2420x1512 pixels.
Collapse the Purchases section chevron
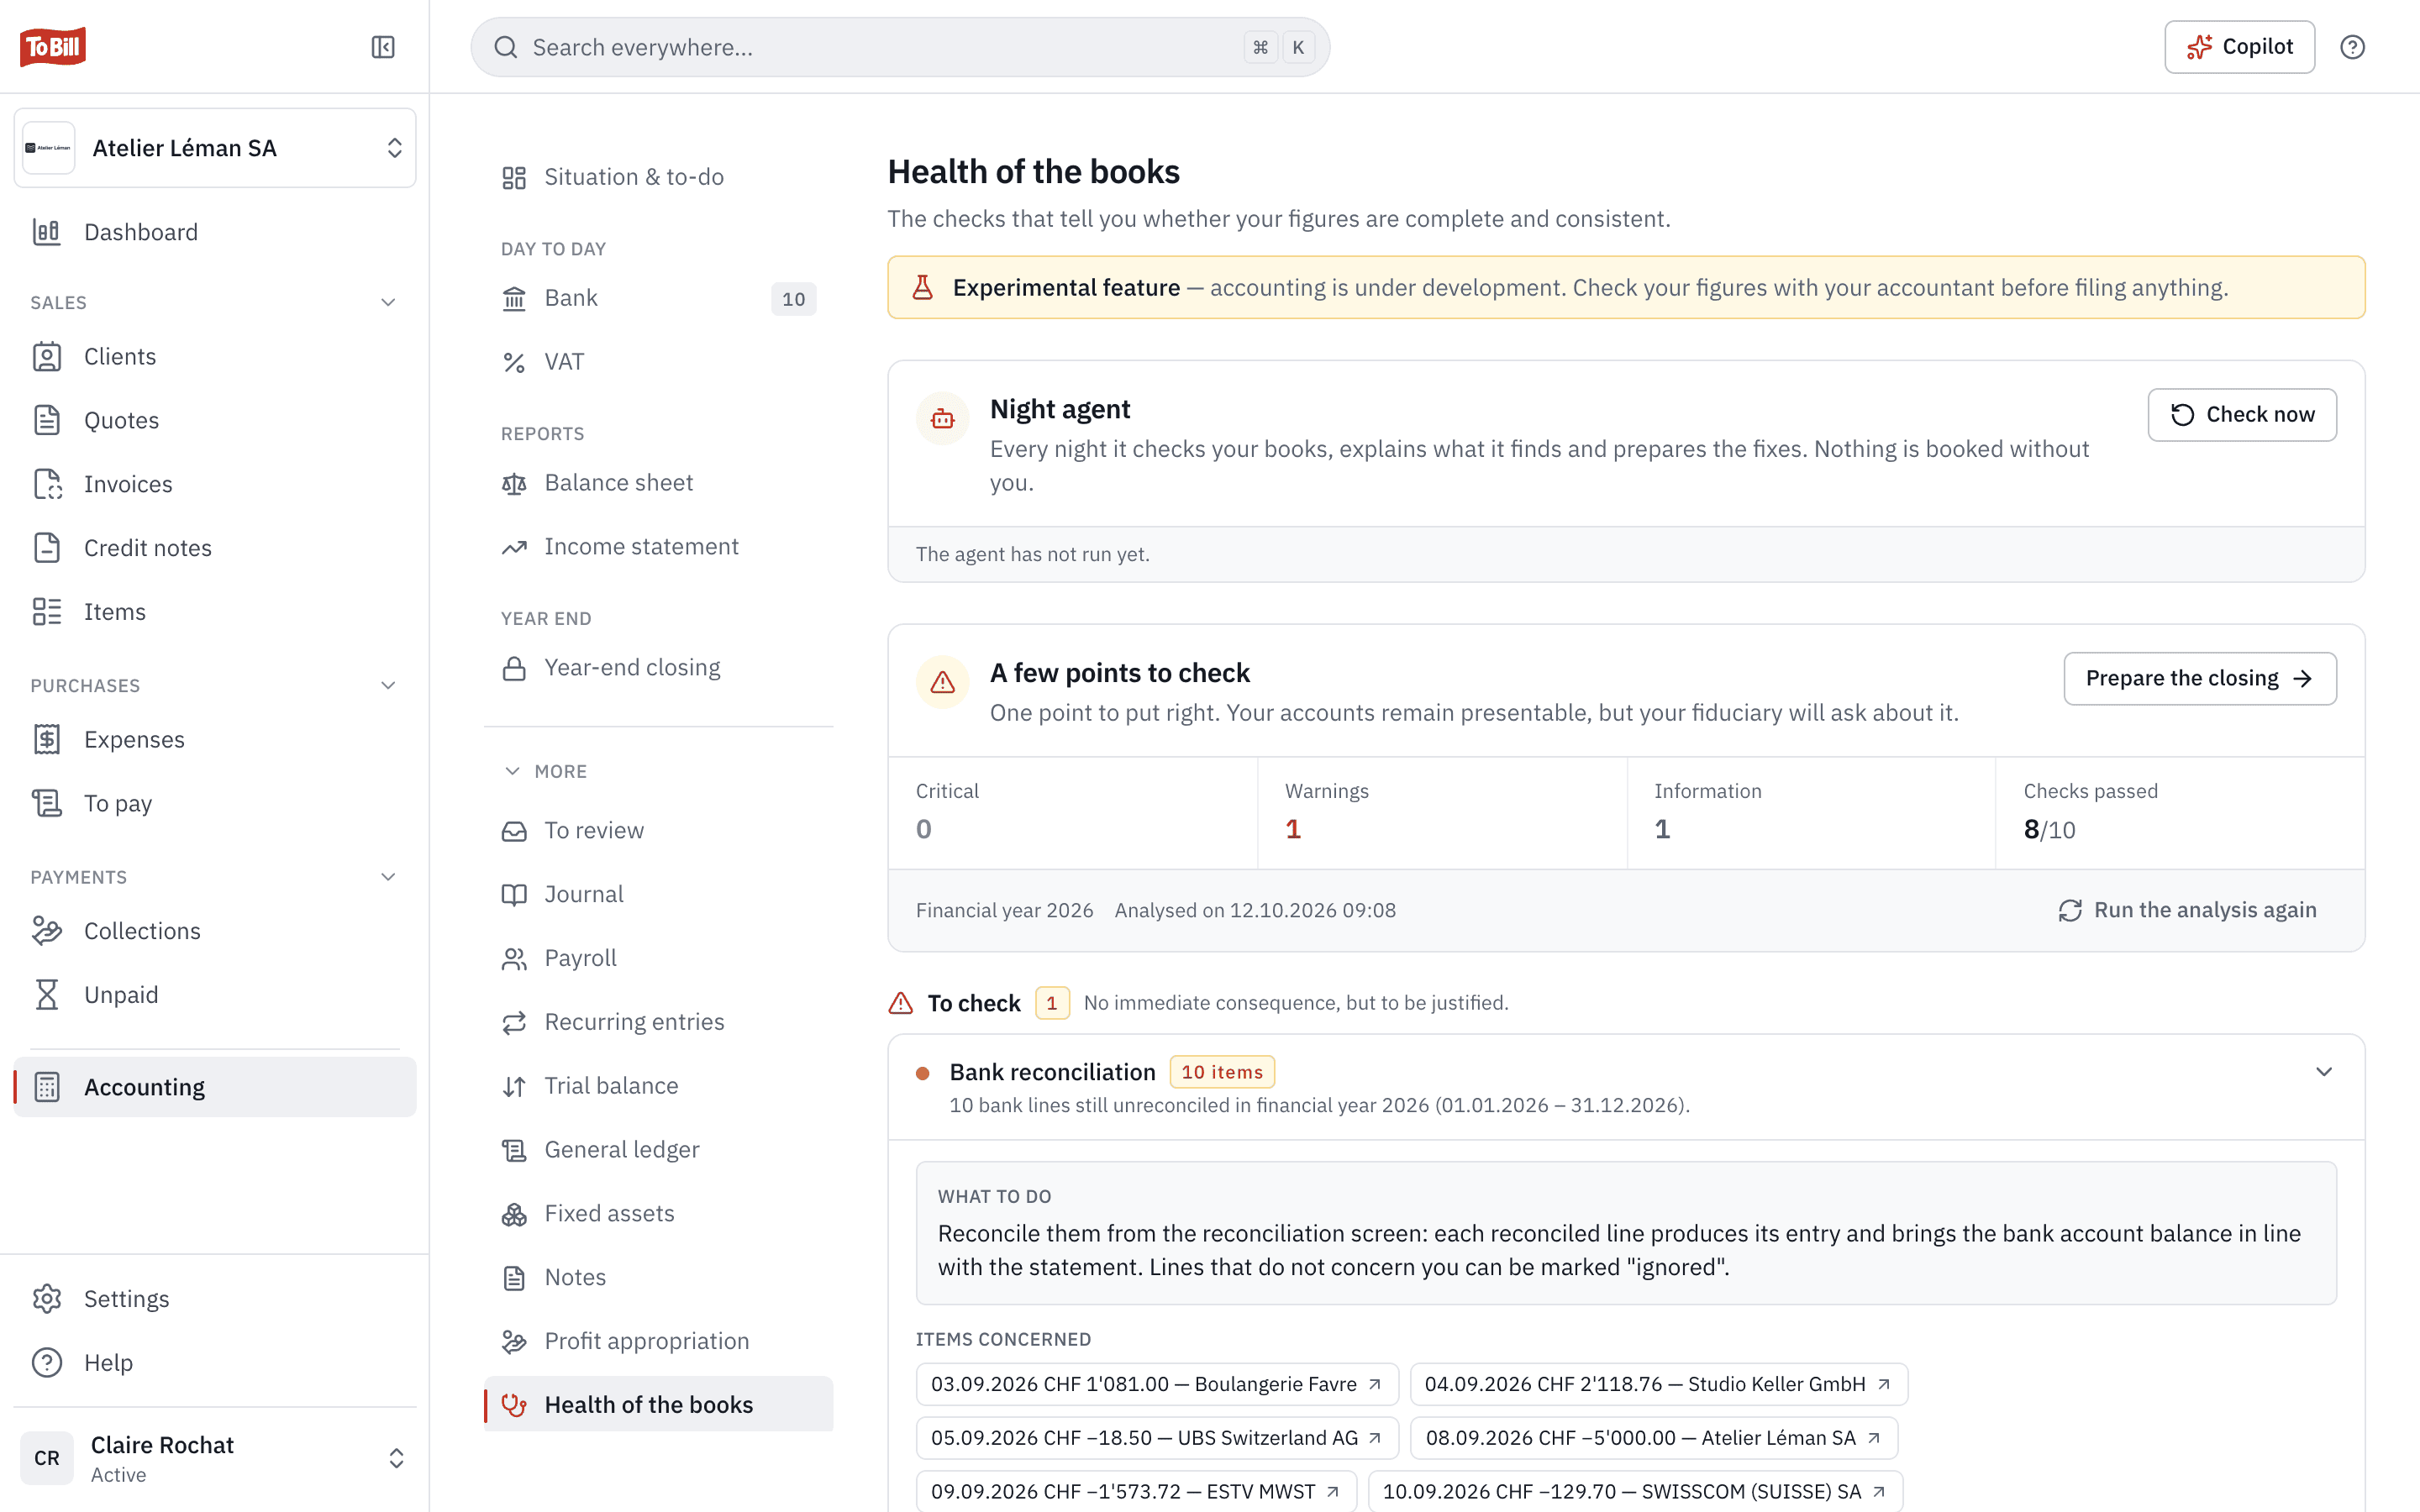[388, 685]
